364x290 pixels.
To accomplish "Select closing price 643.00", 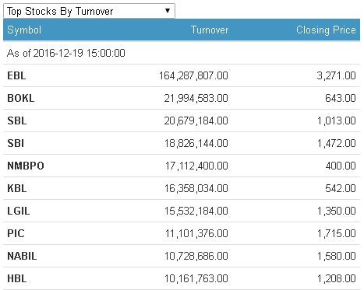I will pos(341,98).
